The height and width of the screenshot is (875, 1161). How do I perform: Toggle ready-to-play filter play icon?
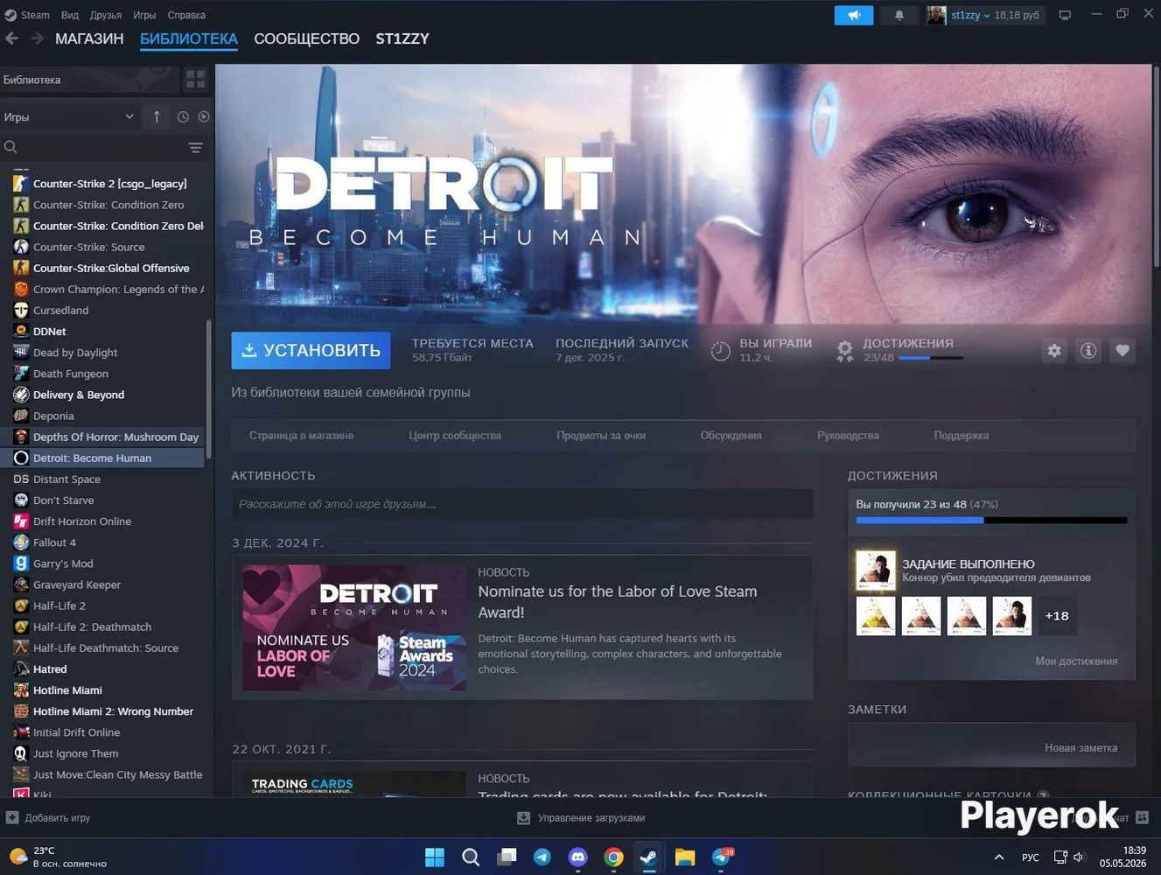pyautogui.click(x=204, y=116)
